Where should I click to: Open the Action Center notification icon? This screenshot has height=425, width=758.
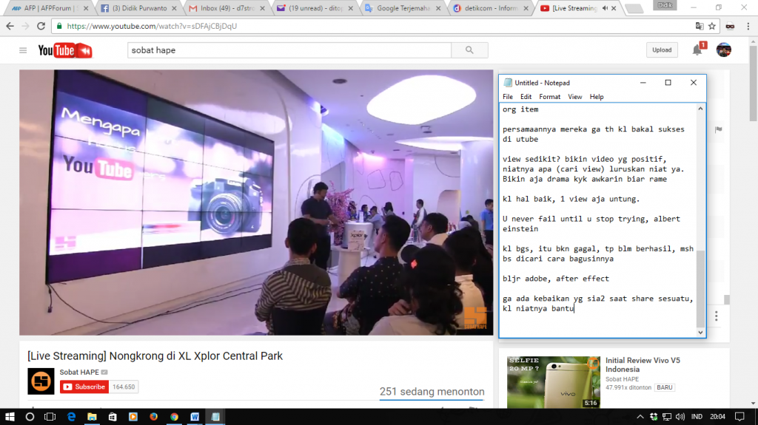click(x=739, y=416)
